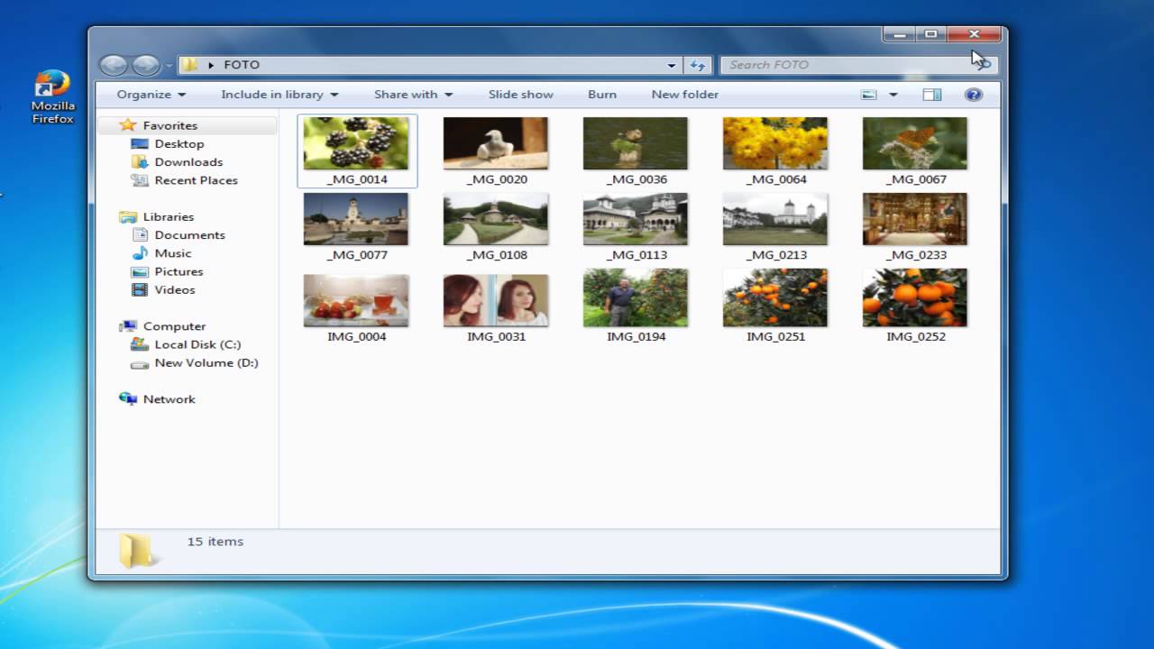Open the Mozilla Firefox desktop shortcut
Screen dimensions: 1154x649
(x=52, y=97)
